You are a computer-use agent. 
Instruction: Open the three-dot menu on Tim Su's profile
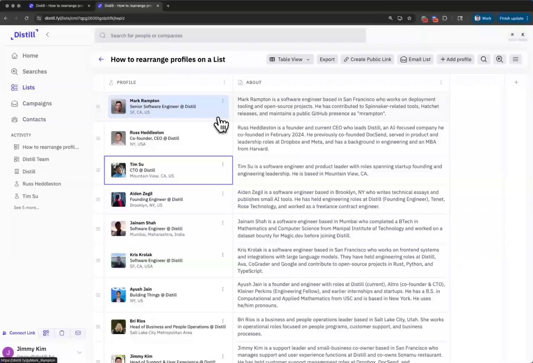point(223,164)
